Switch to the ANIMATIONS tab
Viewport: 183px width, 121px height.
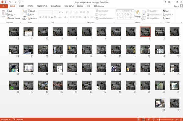pos(56,6)
